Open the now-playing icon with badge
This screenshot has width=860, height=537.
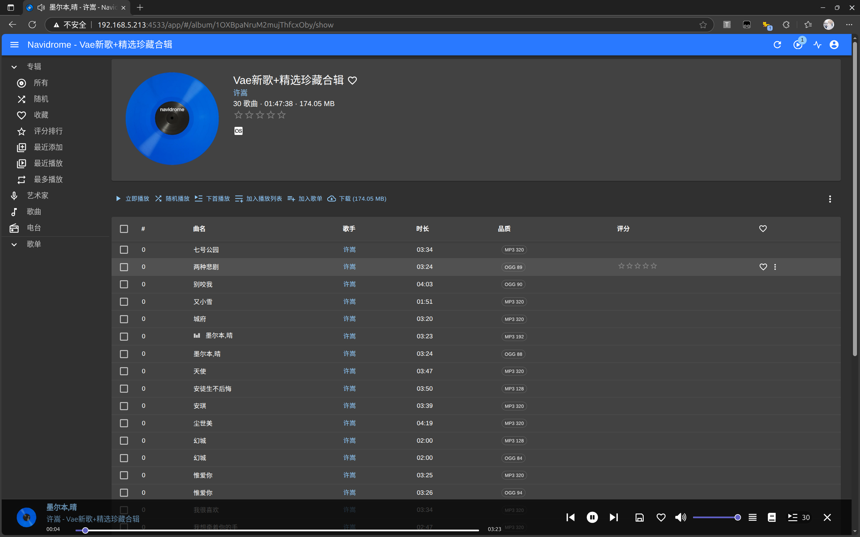pos(798,45)
